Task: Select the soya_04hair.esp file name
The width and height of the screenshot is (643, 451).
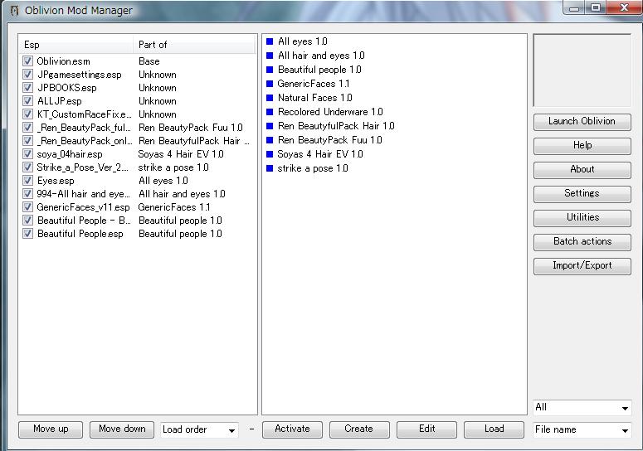Action: click(x=70, y=154)
